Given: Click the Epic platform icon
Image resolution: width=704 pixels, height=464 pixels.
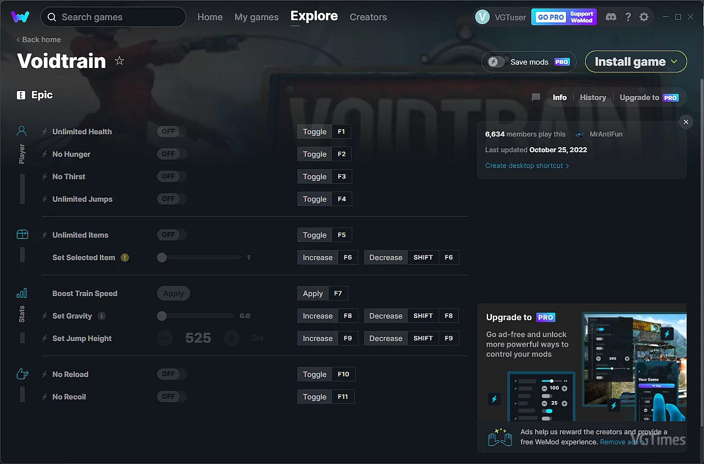Looking at the screenshot, I should click(x=21, y=95).
